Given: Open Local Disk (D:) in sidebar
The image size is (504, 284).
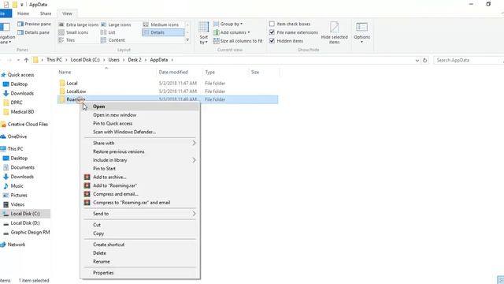Looking at the screenshot, I should click(21, 222).
